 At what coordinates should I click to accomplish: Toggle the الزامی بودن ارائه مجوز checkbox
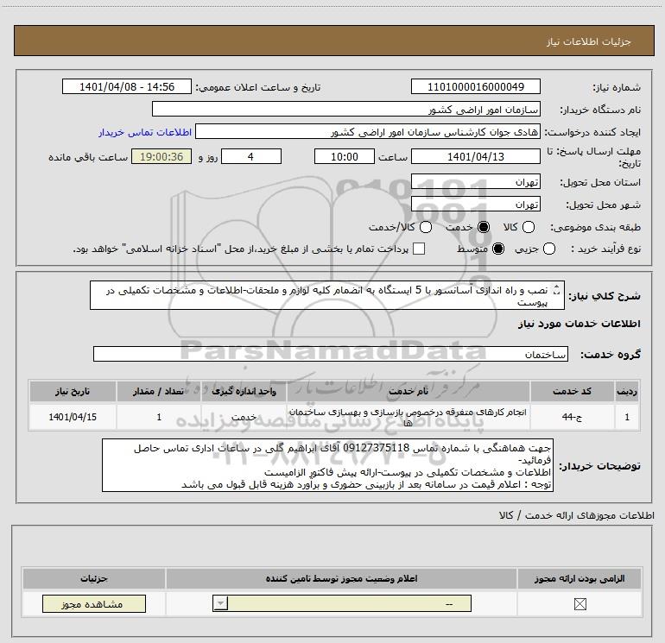(579, 604)
